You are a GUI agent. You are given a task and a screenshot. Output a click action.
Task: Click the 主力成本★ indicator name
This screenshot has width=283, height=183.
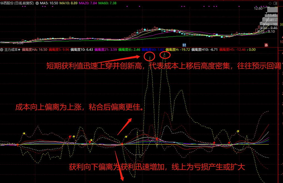pos(12,50)
